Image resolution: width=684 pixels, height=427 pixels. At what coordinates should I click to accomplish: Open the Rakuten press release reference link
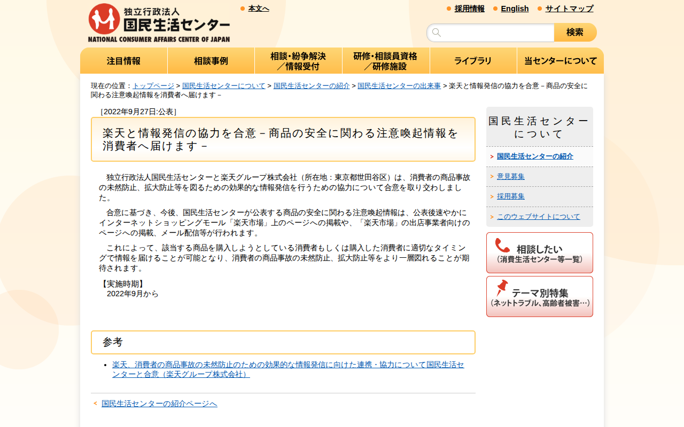288,369
